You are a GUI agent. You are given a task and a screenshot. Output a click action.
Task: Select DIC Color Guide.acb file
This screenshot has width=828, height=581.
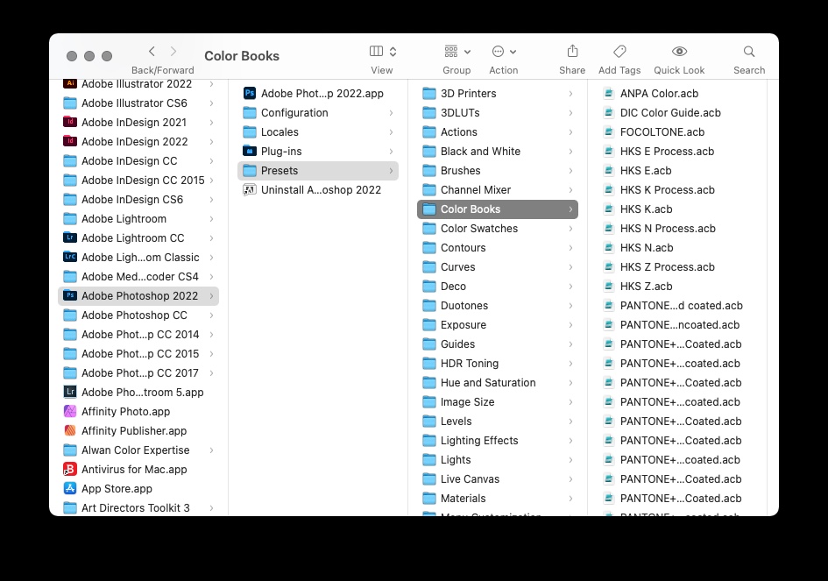[677, 113]
